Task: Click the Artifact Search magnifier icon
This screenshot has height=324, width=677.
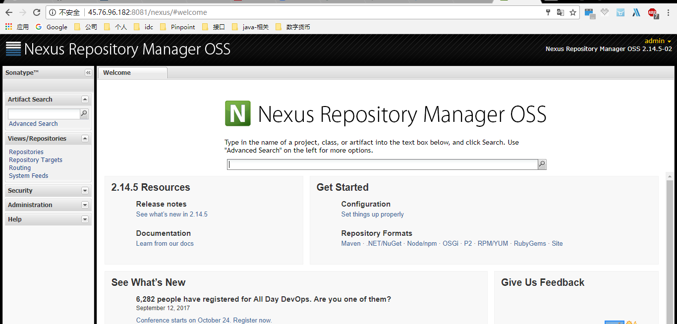Action: coord(84,114)
